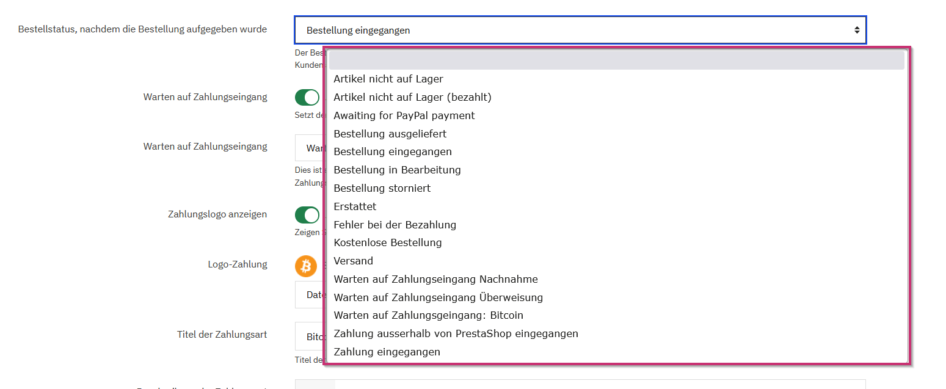Select 'Warten auf Zahlungsgeingang: Bitcoin'

tap(428, 315)
